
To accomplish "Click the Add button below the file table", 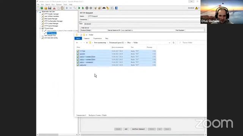I will (x=126, y=129).
